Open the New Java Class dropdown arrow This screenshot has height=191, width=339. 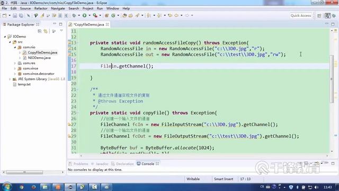pos(118,15)
